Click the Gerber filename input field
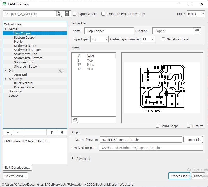Image resolution: width=208 pixels, height=187 pixels. pos(141,140)
